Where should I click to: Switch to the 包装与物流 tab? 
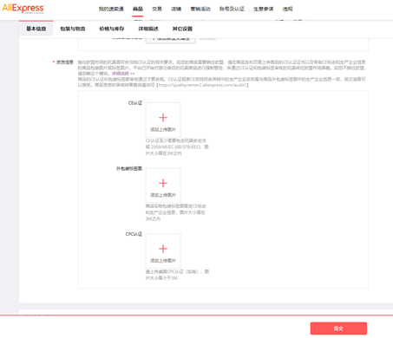click(x=73, y=29)
